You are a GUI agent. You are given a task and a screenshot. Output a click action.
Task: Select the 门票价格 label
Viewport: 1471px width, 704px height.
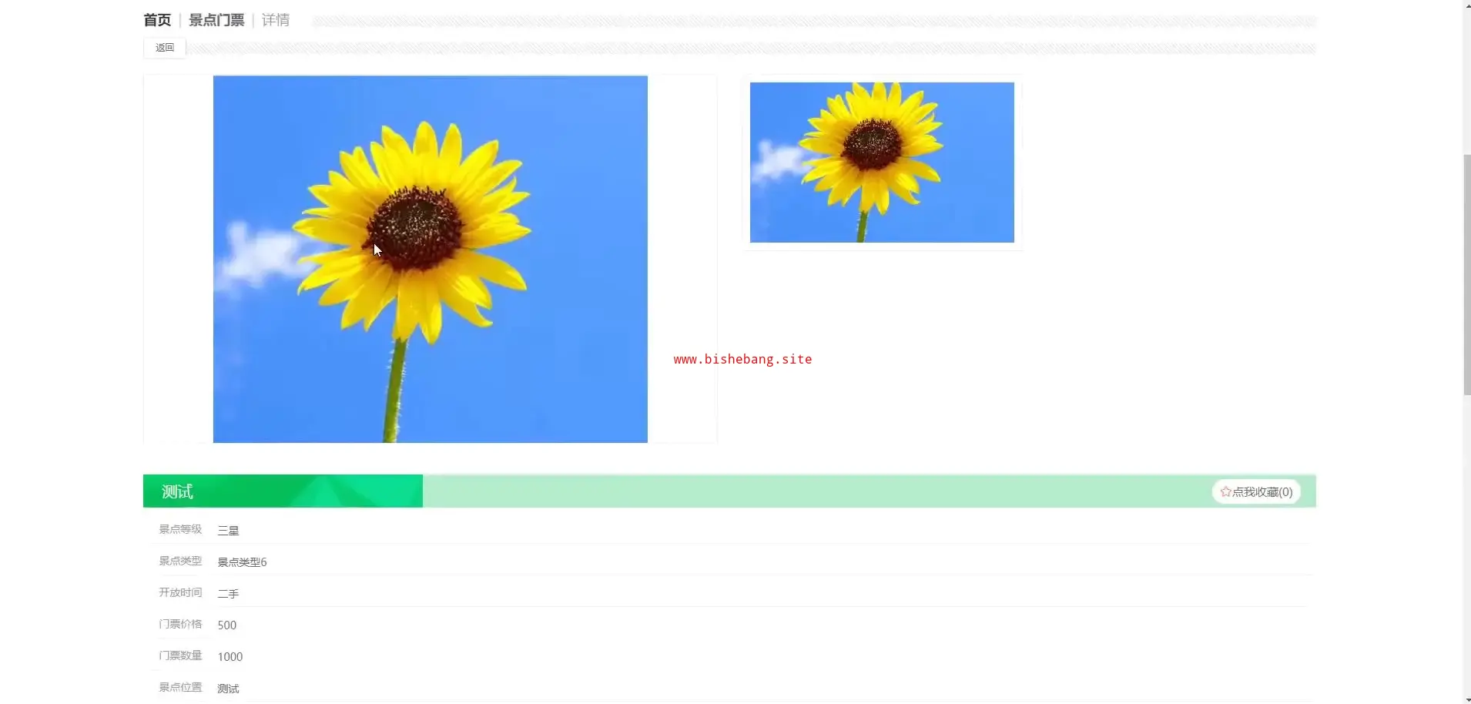point(180,624)
